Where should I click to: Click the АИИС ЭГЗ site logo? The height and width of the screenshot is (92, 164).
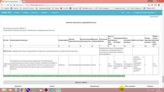point(6,13)
